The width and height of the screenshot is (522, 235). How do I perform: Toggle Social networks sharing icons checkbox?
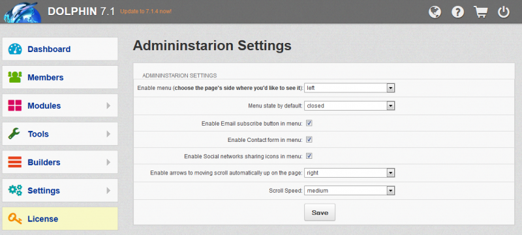[309, 156]
